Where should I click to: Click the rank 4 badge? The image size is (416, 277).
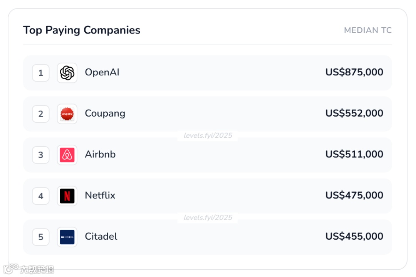point(41,196)
